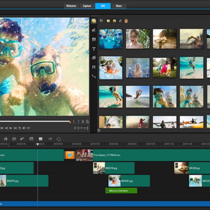Select the person jumping at beach thumbnail
This screenshot has height=210, width=210.
pyautogui.click(x=138, y=97)
